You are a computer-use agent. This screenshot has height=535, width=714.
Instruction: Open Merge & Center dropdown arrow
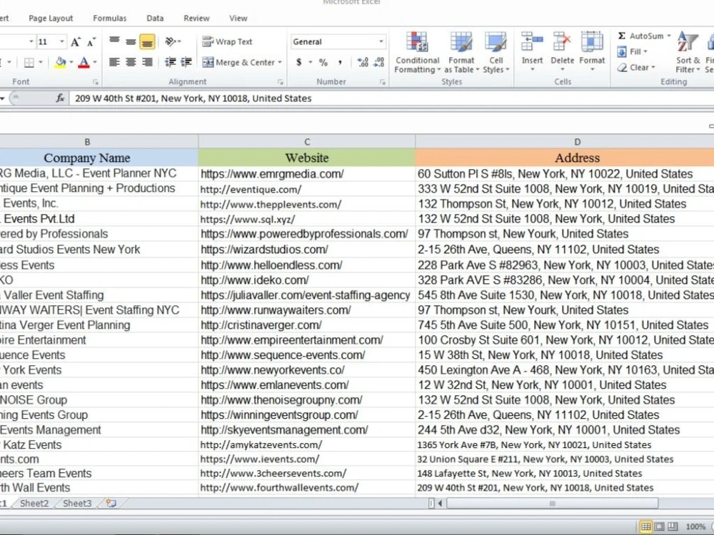pyautogui.click(x=280, y=62)
